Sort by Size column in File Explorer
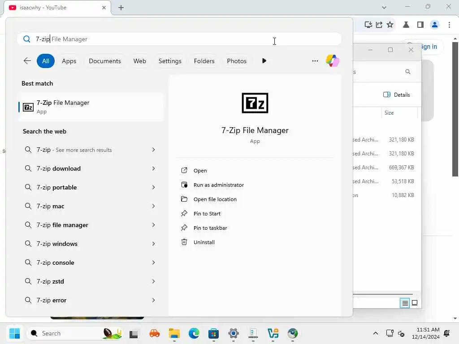Viewport: 459px width, 344px height. [x=389, y=113]
